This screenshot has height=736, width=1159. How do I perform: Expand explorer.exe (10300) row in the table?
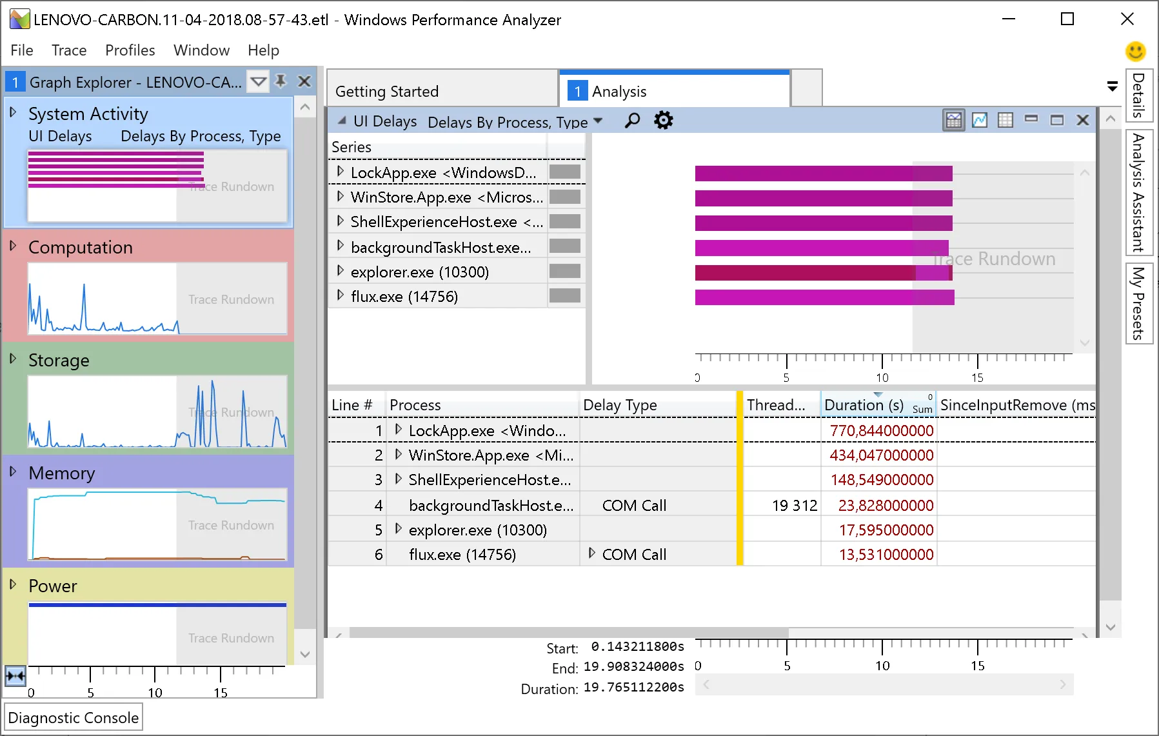pyautogui.click(x=399, y=529)
